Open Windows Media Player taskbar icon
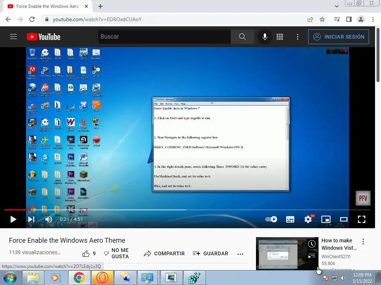Screen dimensions: 381x285 click(55, 278)
